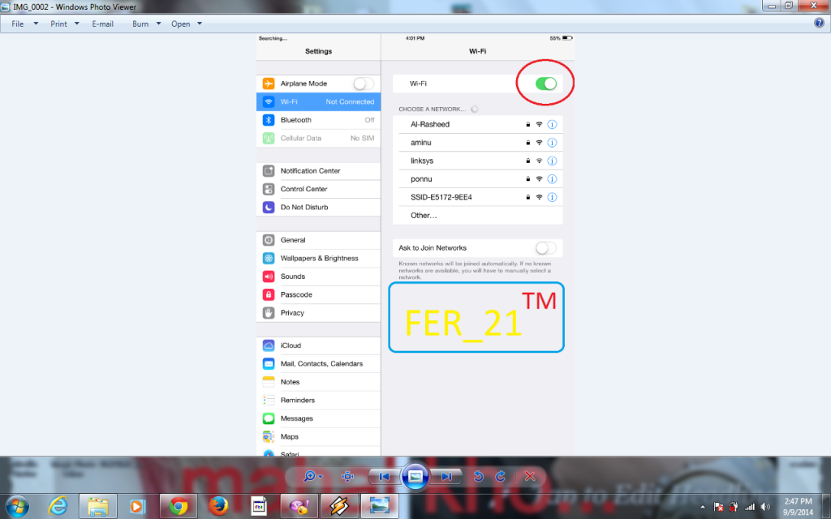
Task: Open Google Chrome from the taskbar
Action: pos(178,506)
